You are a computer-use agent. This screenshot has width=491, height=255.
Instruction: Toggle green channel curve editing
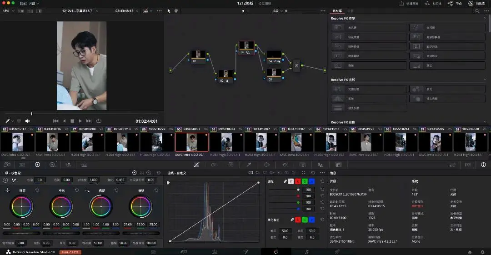click(305, 181)
